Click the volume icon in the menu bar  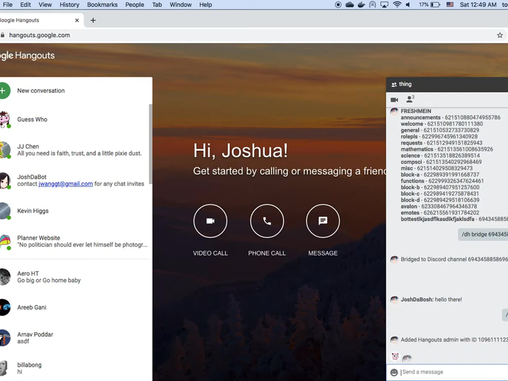[x=408, y=4]
